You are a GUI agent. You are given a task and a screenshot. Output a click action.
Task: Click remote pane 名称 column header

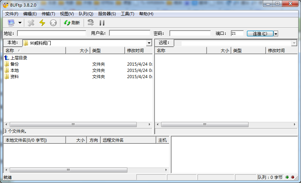tap(181, 50)
